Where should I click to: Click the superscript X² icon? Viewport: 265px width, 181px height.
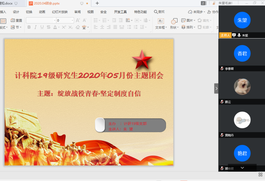click(64, 27)
